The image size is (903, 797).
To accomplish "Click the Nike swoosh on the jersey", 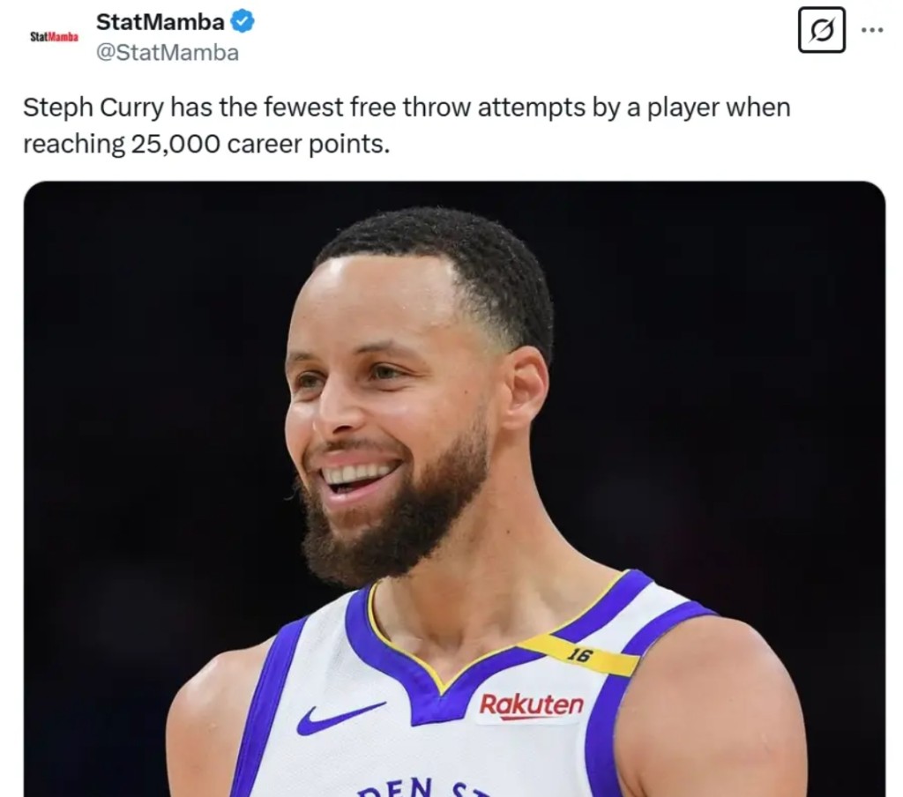I will click(x=338, y=718).
